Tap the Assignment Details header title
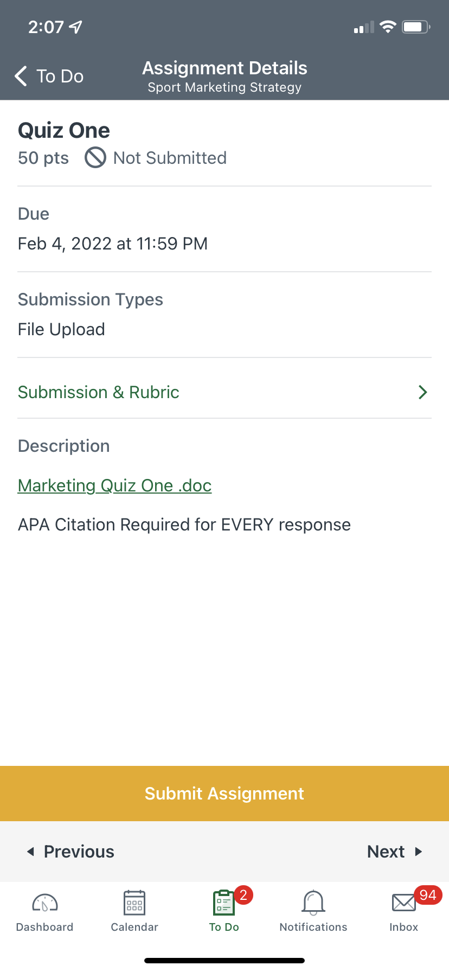This screenshot has height=972, width=449. tap(224, 68)
